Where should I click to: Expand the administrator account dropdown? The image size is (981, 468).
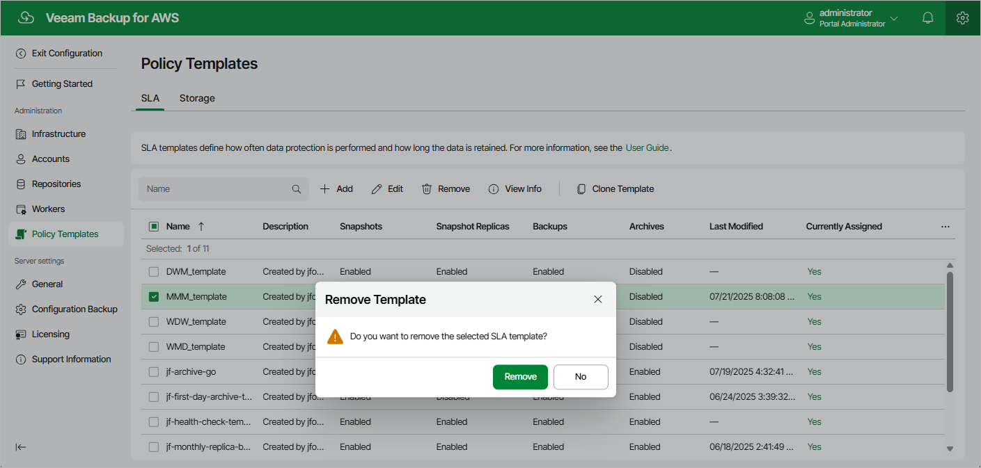(x=894, y=18)
